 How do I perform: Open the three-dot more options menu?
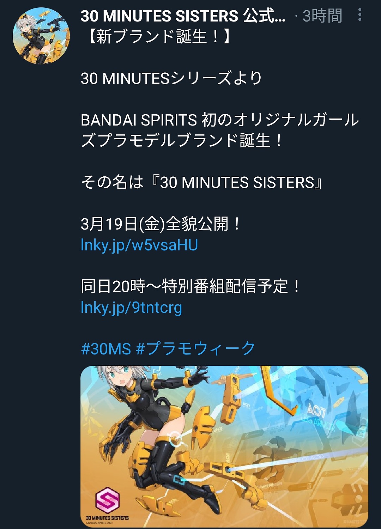point(359,15)
